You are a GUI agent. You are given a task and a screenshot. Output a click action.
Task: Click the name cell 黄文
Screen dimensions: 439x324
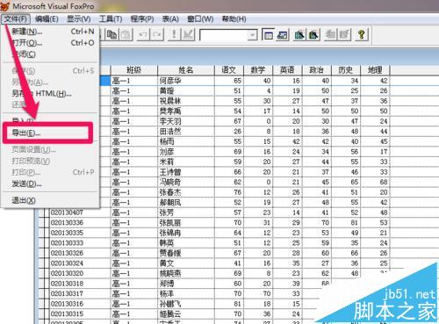(186, 263)
